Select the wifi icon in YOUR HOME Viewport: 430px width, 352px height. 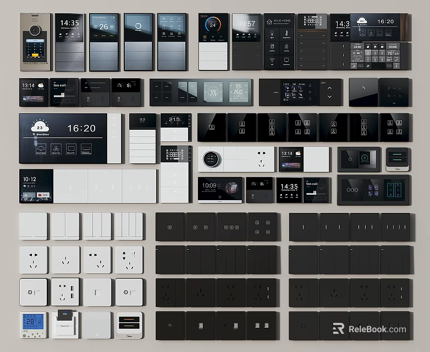(x=272, y=59)
